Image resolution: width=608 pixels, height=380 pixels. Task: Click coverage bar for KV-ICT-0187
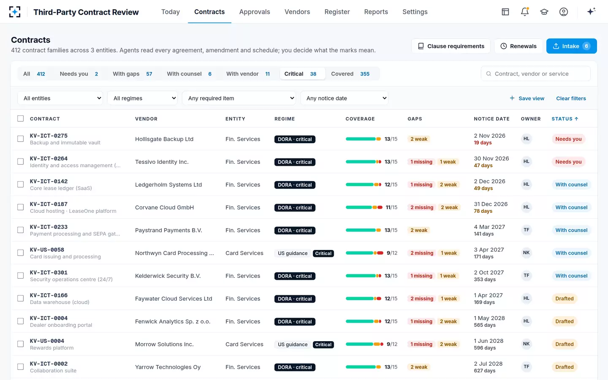click(364, 207)
